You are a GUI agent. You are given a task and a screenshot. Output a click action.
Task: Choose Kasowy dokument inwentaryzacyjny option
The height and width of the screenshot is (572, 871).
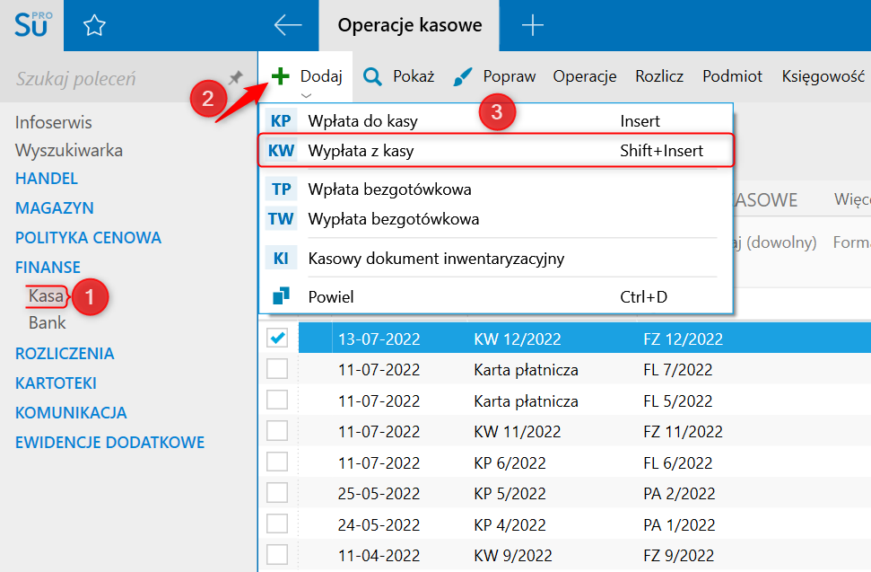(436, 259)
